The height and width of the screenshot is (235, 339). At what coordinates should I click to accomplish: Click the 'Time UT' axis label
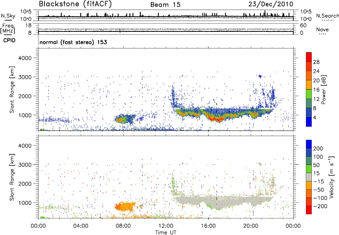[x=166, y=232]
